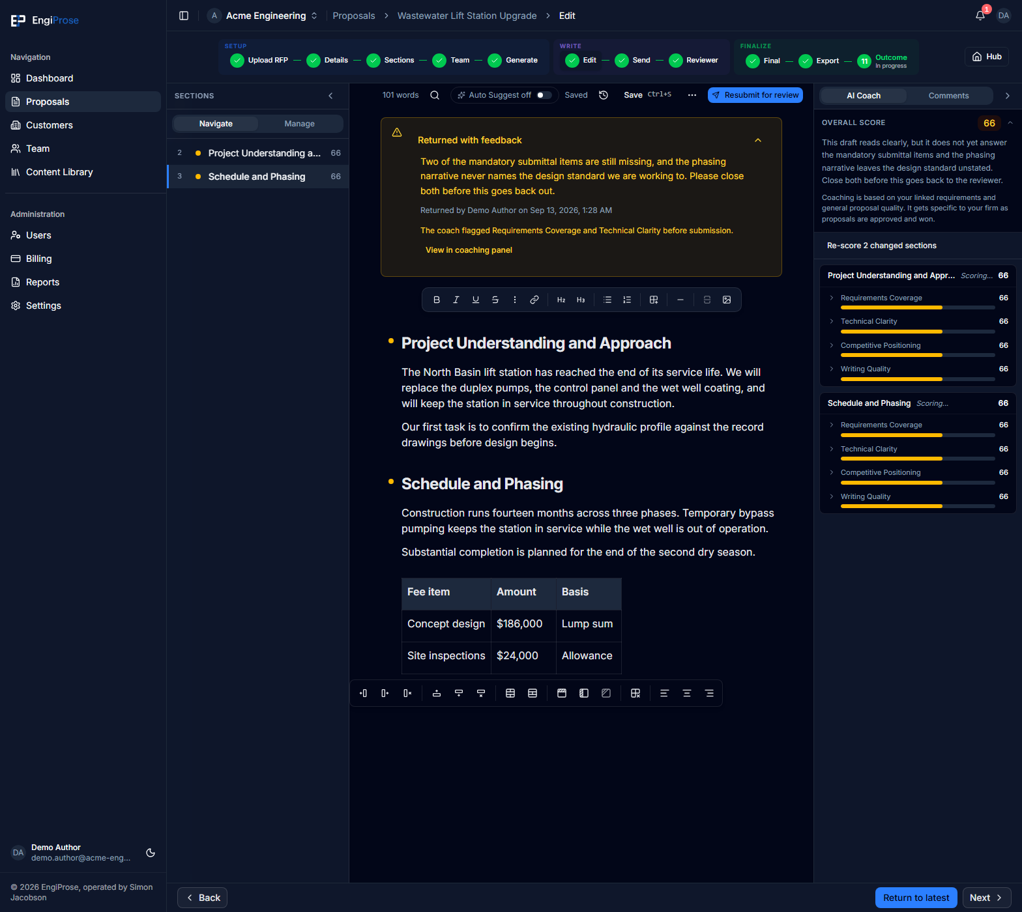Open version history clock icon

coord(604,95)
